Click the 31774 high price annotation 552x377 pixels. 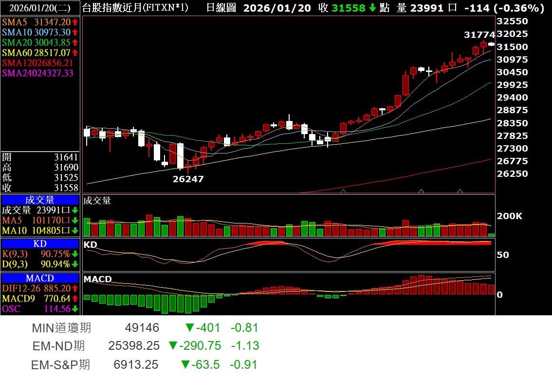[x=479, y=35]
